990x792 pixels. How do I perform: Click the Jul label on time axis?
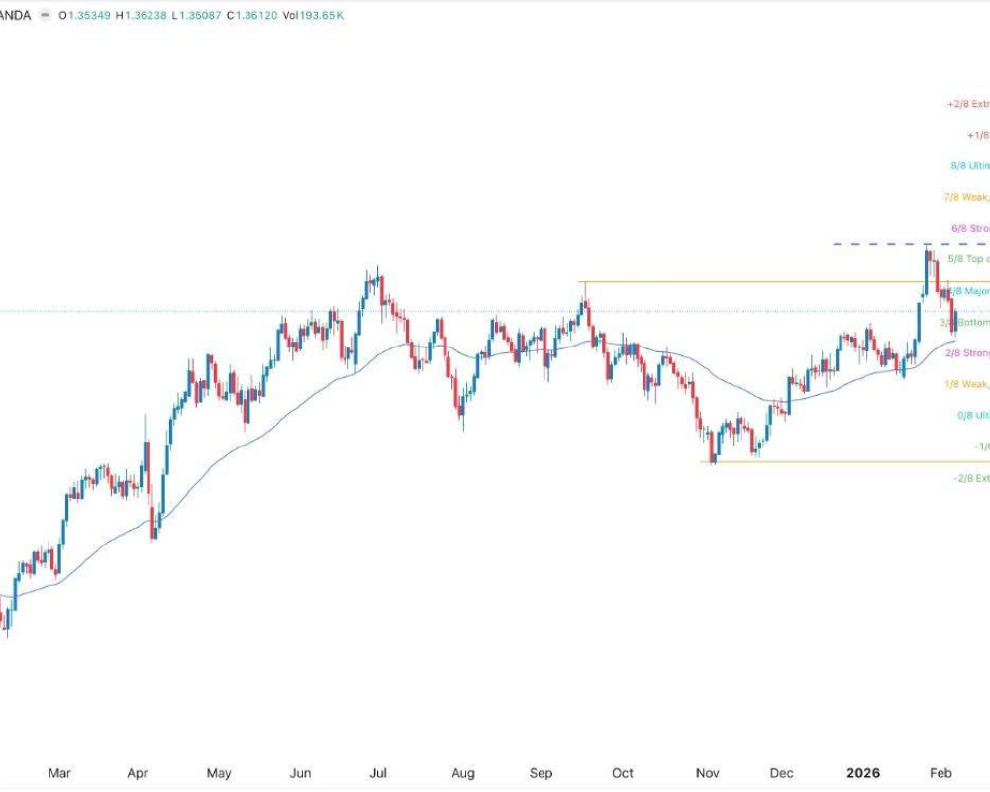(378, 772)
